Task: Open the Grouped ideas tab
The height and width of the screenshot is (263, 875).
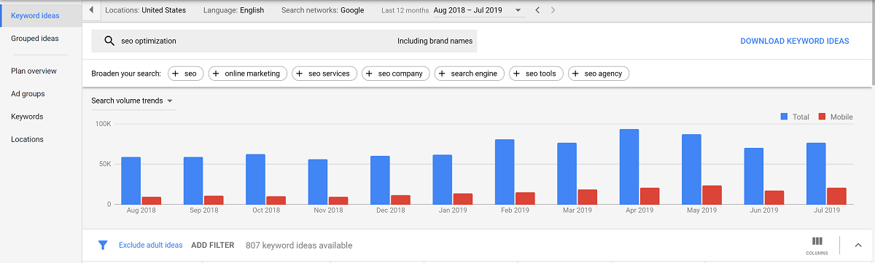Action: pos(35,38)
